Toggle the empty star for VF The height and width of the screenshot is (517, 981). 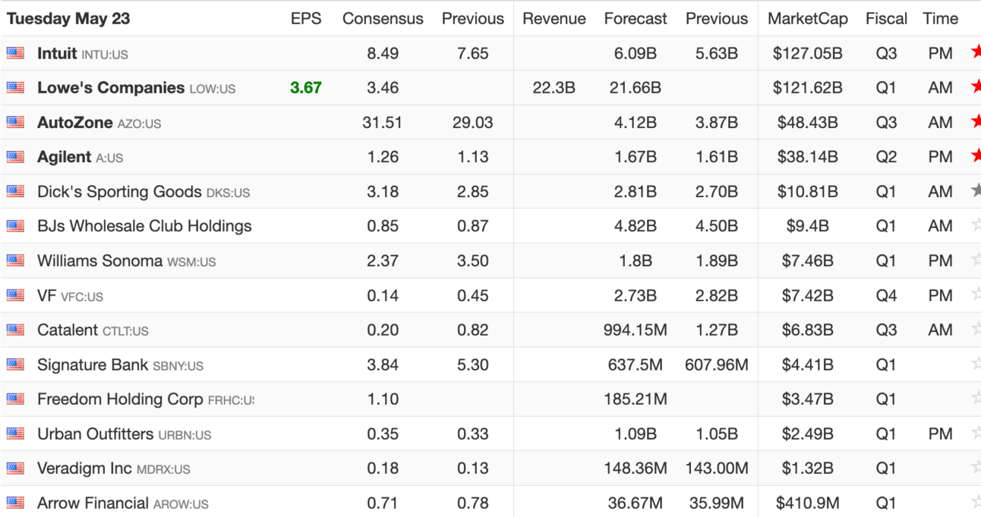pyautogui.click(x=976, y=295)
